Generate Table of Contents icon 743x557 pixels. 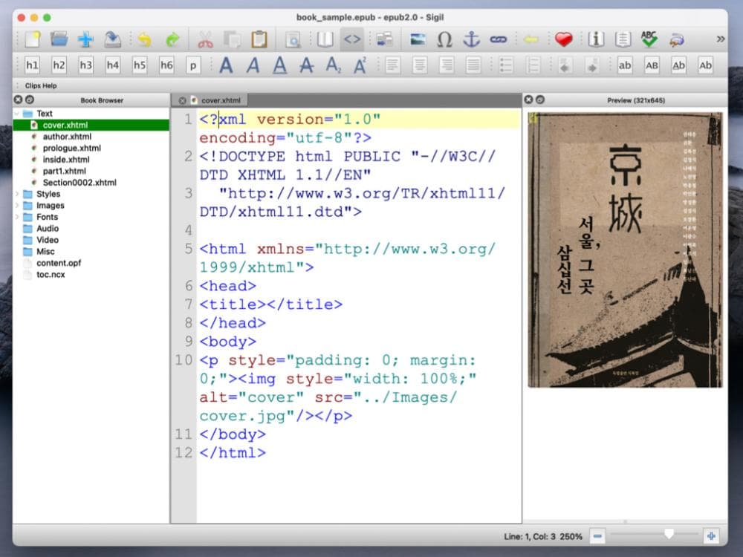pyautogui.click(x=623, y=39)
